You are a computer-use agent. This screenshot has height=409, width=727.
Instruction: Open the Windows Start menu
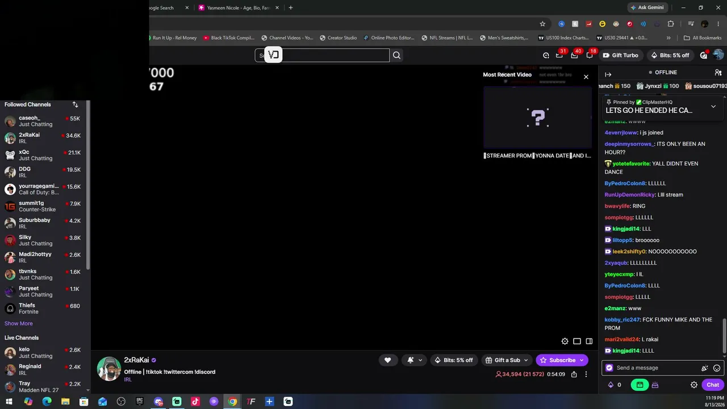pyautogui.click(x=9, y=402)
